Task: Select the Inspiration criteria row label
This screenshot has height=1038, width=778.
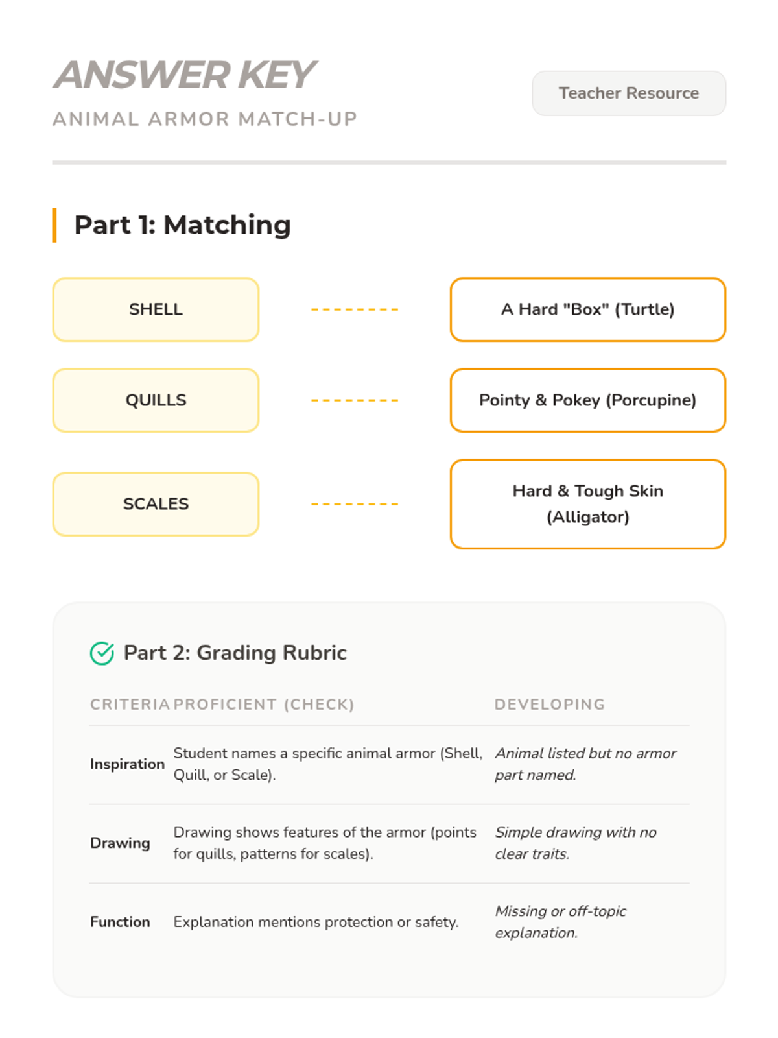Action: point(127,764)
